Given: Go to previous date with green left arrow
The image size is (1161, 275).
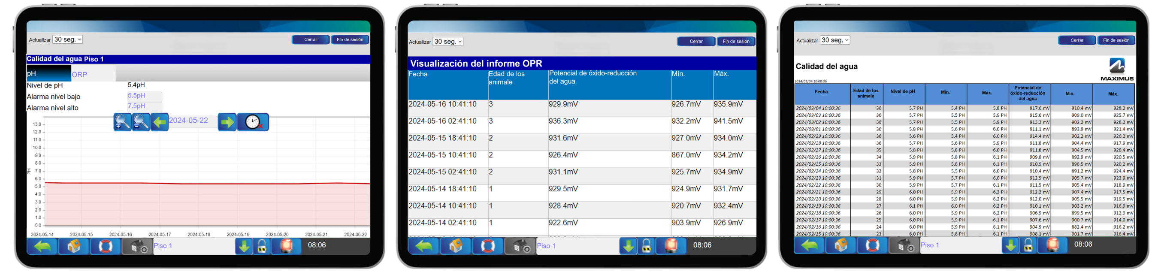Looking at the screenshot, I should (x=160, y=122).
